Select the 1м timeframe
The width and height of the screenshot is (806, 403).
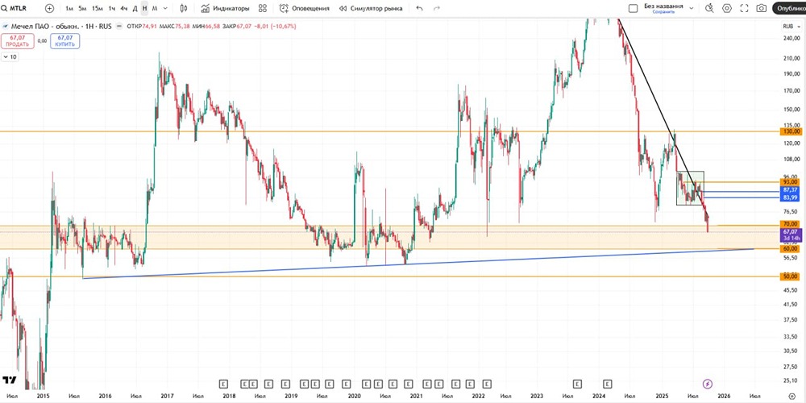[69, 8]
